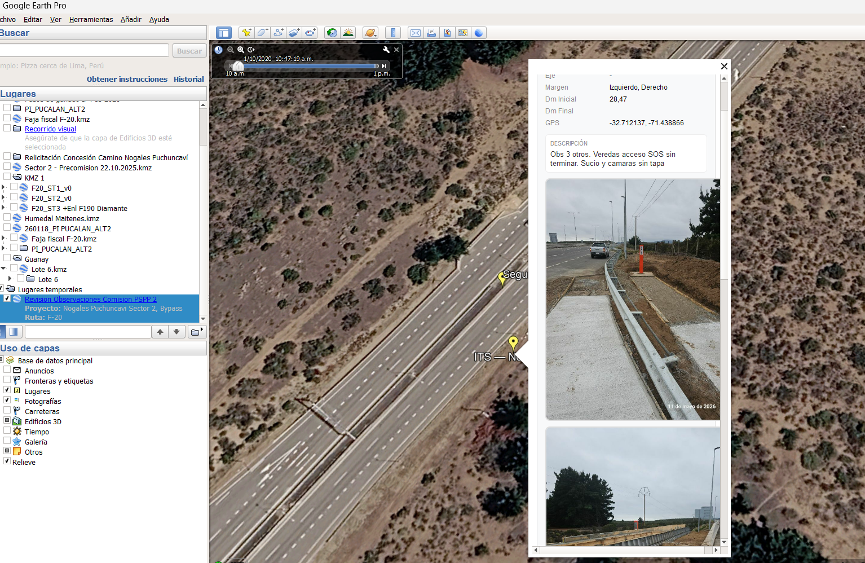Click the save image icon
This screenshot has width=865, height=563.
click(x=447, y=33)
